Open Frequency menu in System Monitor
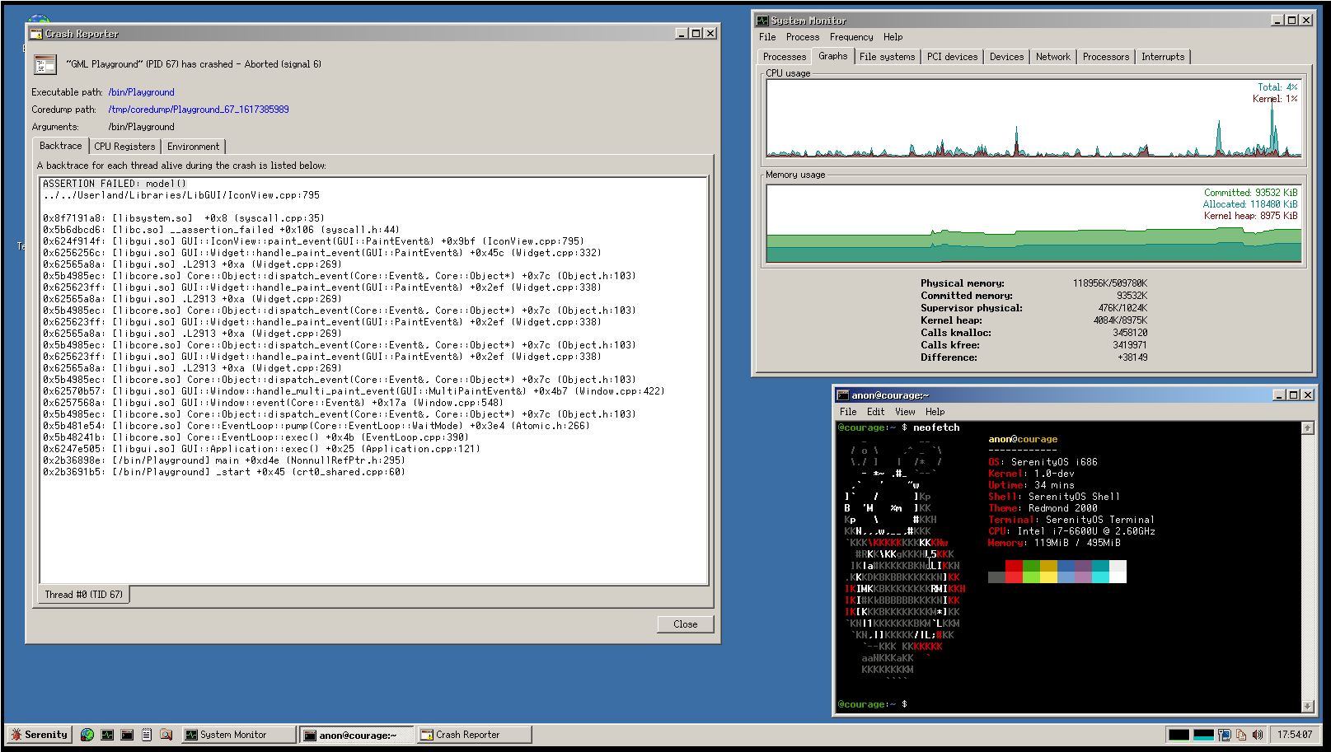This screenshot has width=1331, height=752. [x=851, y=37]
